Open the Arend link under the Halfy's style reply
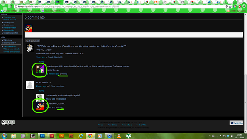Viewport: 247px width, 139px height. tap(64, 74)
